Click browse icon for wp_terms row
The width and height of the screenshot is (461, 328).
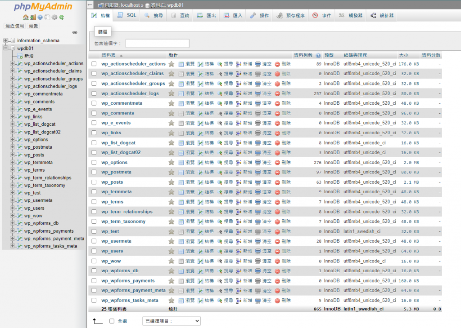181,202
